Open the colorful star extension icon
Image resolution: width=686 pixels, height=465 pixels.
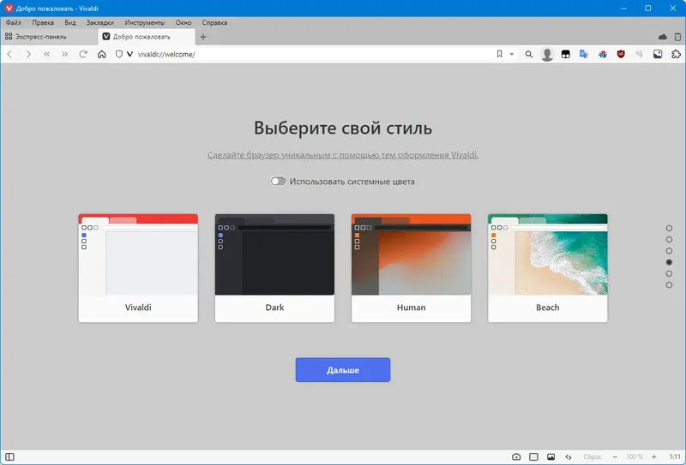[603, 54]
